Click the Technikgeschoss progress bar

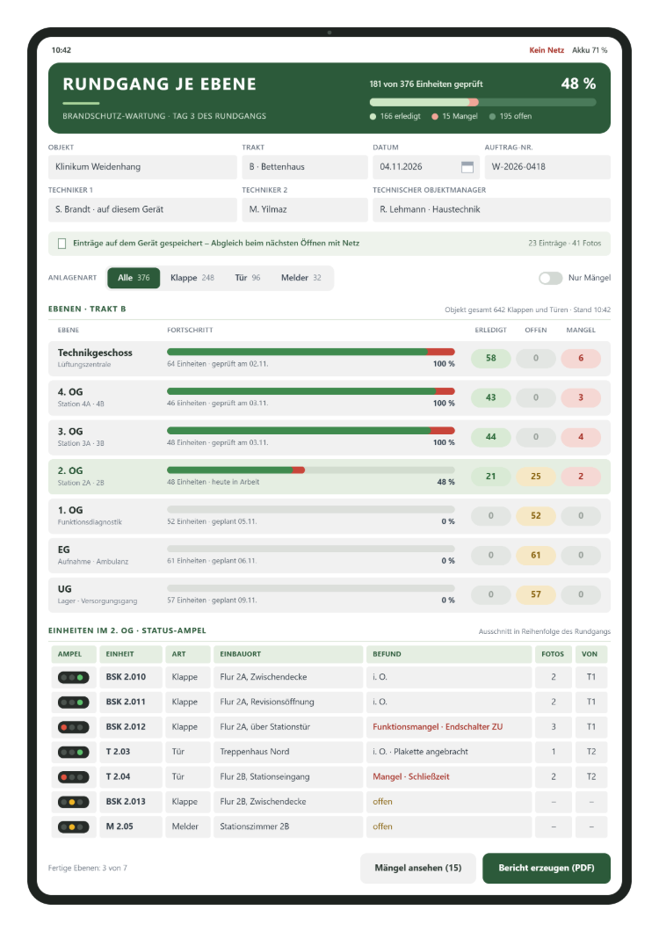click(x=311, y=352)
